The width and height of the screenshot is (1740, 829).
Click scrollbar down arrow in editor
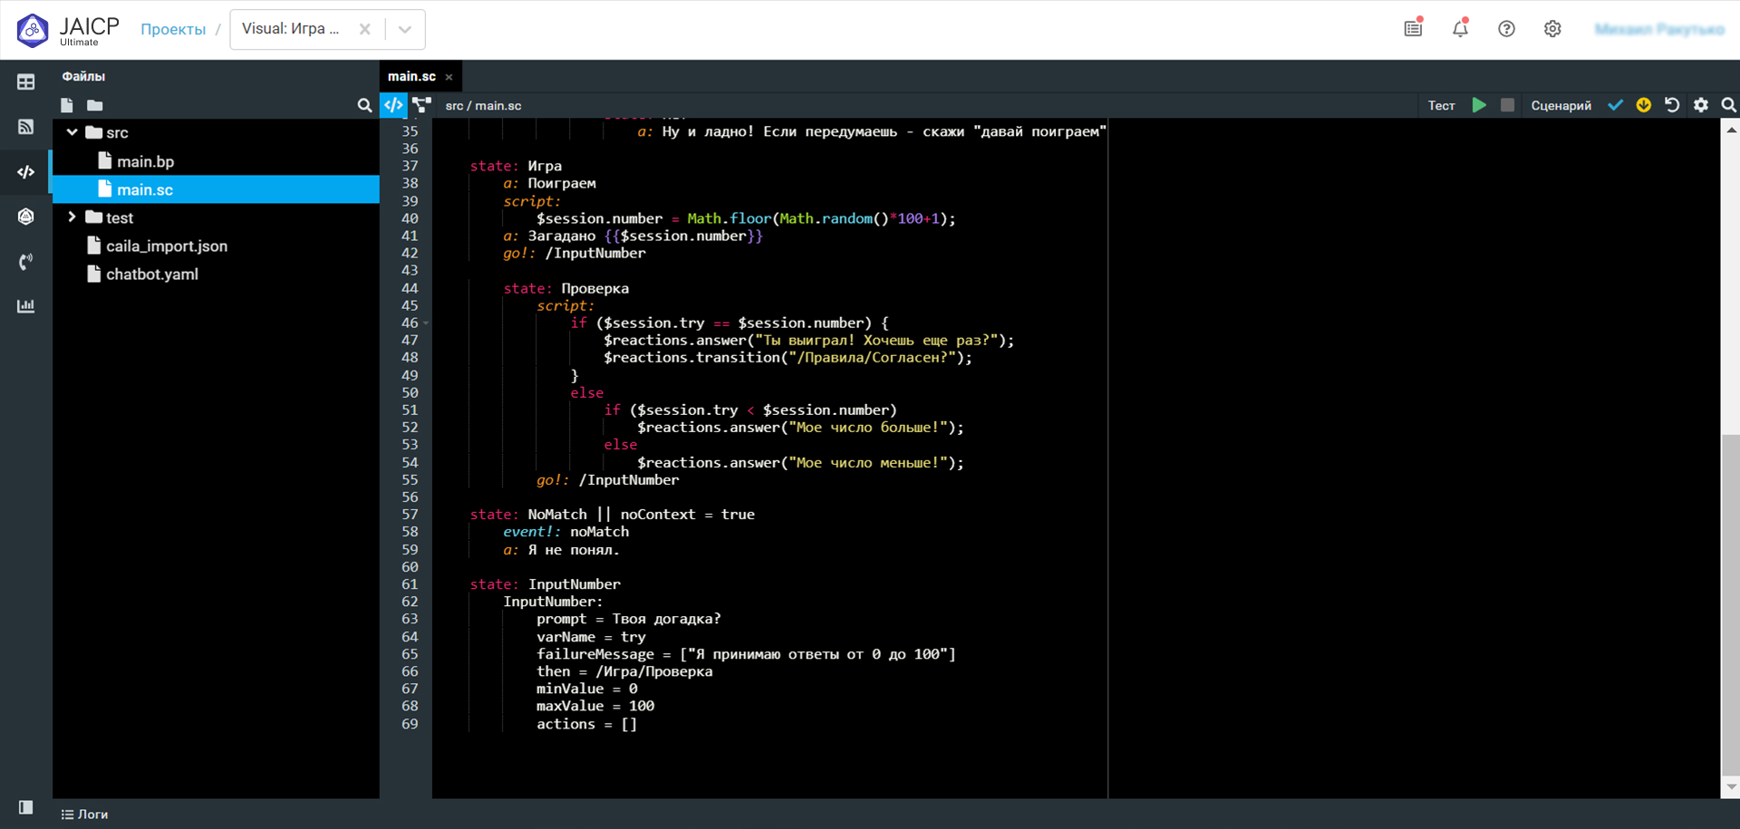point(1731,787)
